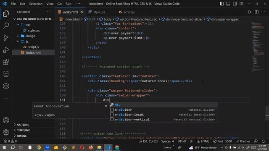This screenshot has height=151, width=269.
Task: Open script.js in the explorer tree
Action: [34, 47]
